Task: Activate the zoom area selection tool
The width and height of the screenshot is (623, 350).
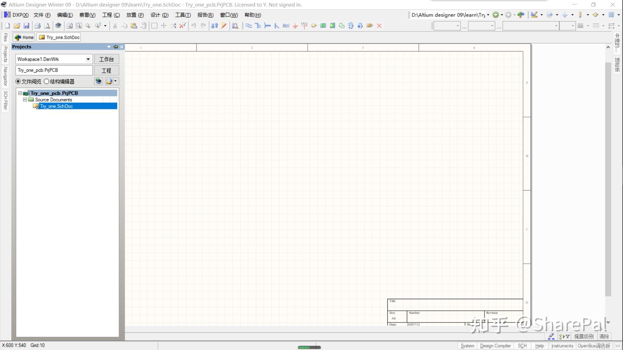Action: [79, 26]
